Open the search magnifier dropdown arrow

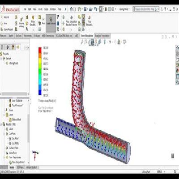click(158, 9)
